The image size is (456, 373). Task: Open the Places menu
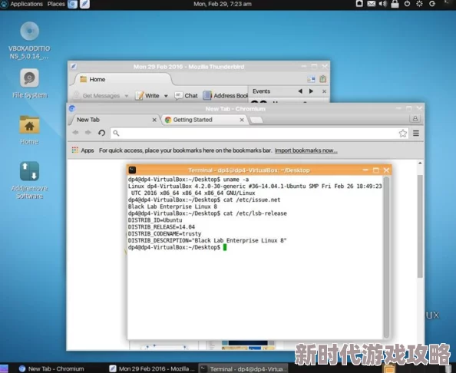coord(56,4)
